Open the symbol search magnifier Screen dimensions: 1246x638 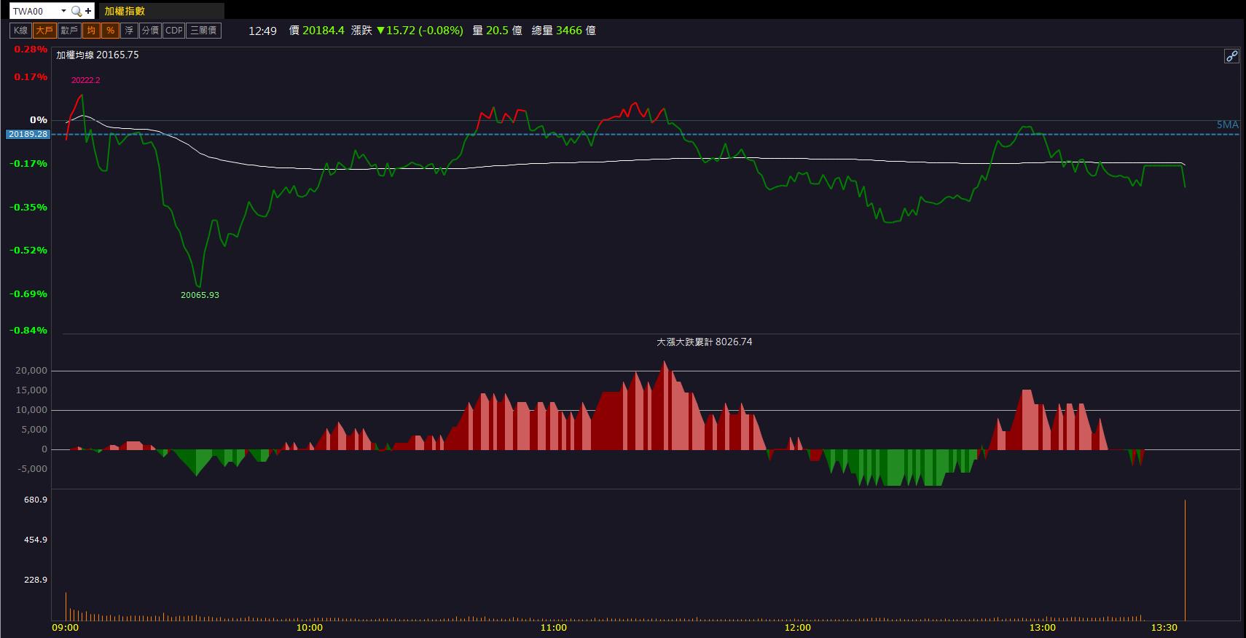[76, 11]
